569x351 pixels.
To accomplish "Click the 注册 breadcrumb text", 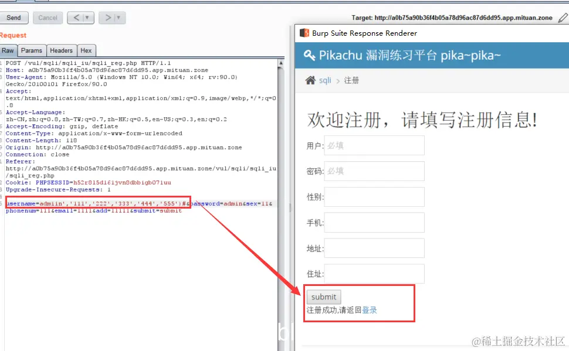I will [x=351, y=80].
